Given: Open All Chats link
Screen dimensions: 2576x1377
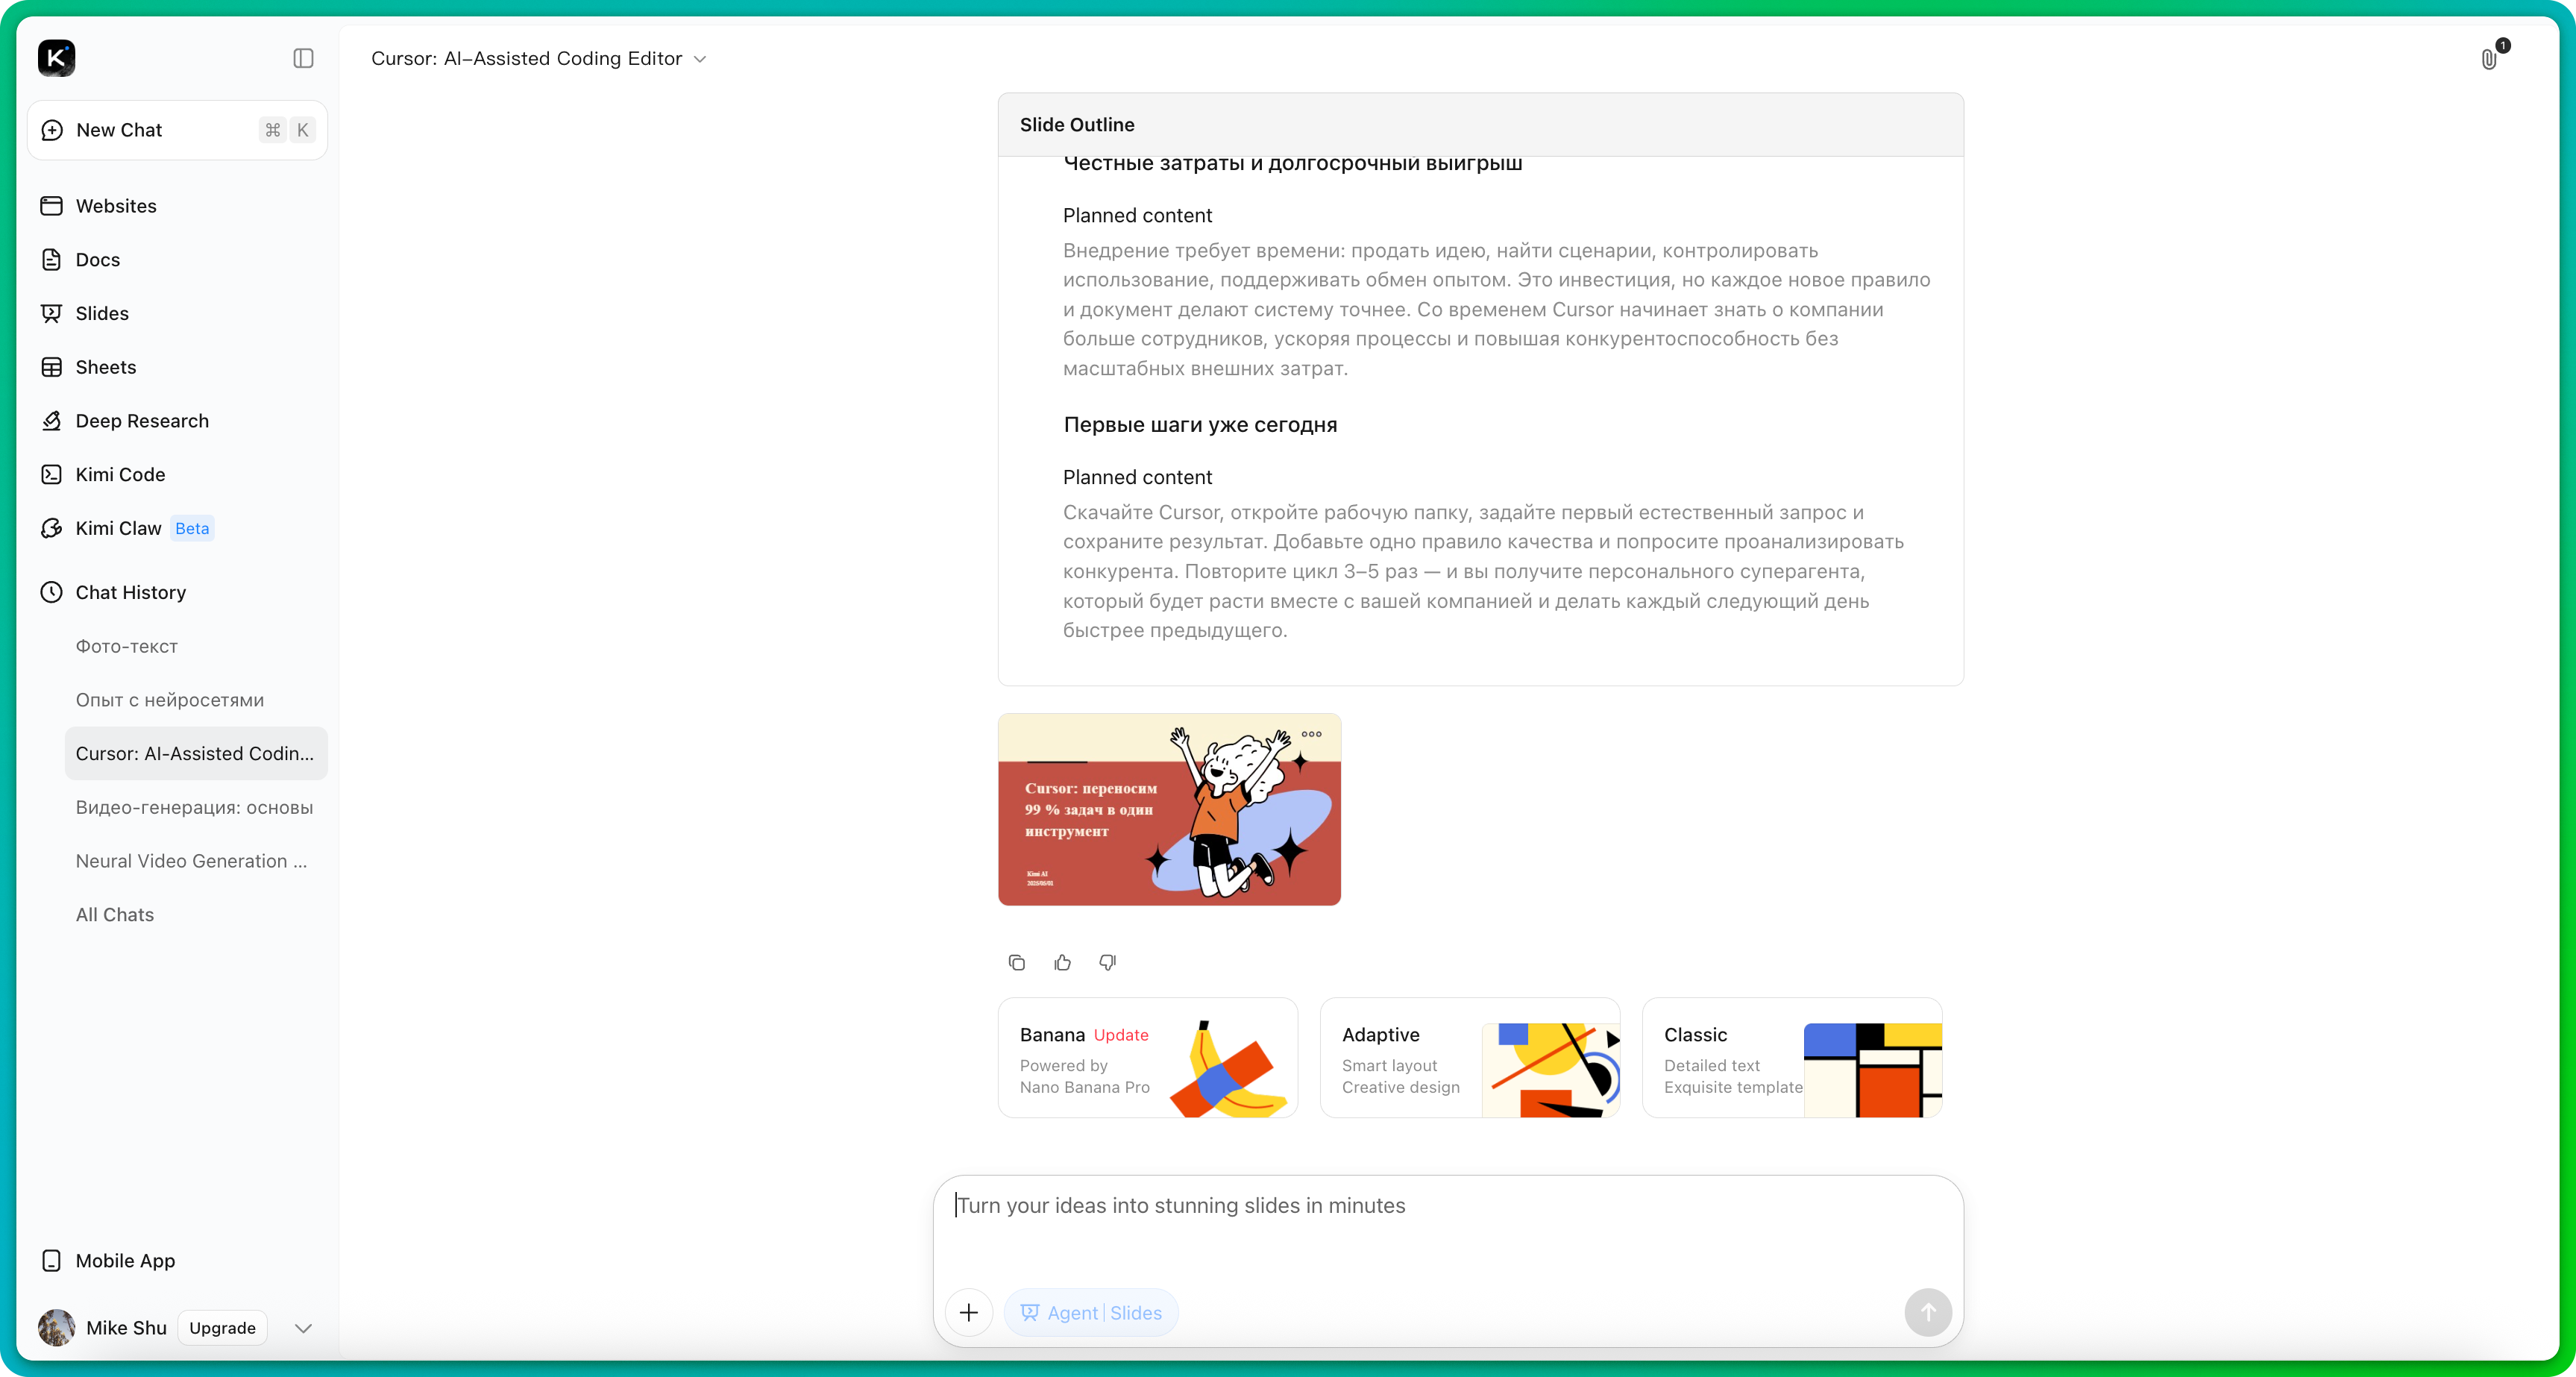Looking at the screenshot, I should tap(114, 915).
